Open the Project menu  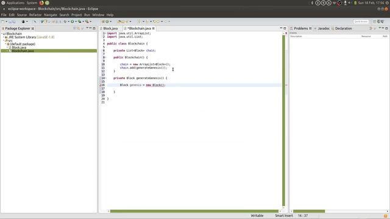click(x=77, y=15)
